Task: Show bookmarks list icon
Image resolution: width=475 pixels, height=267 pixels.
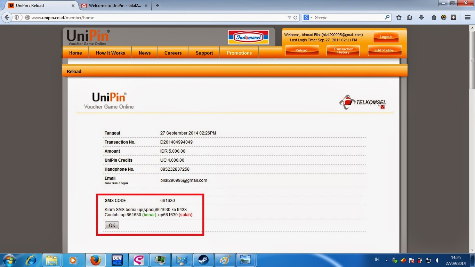Action: click(x=410, y=17)
